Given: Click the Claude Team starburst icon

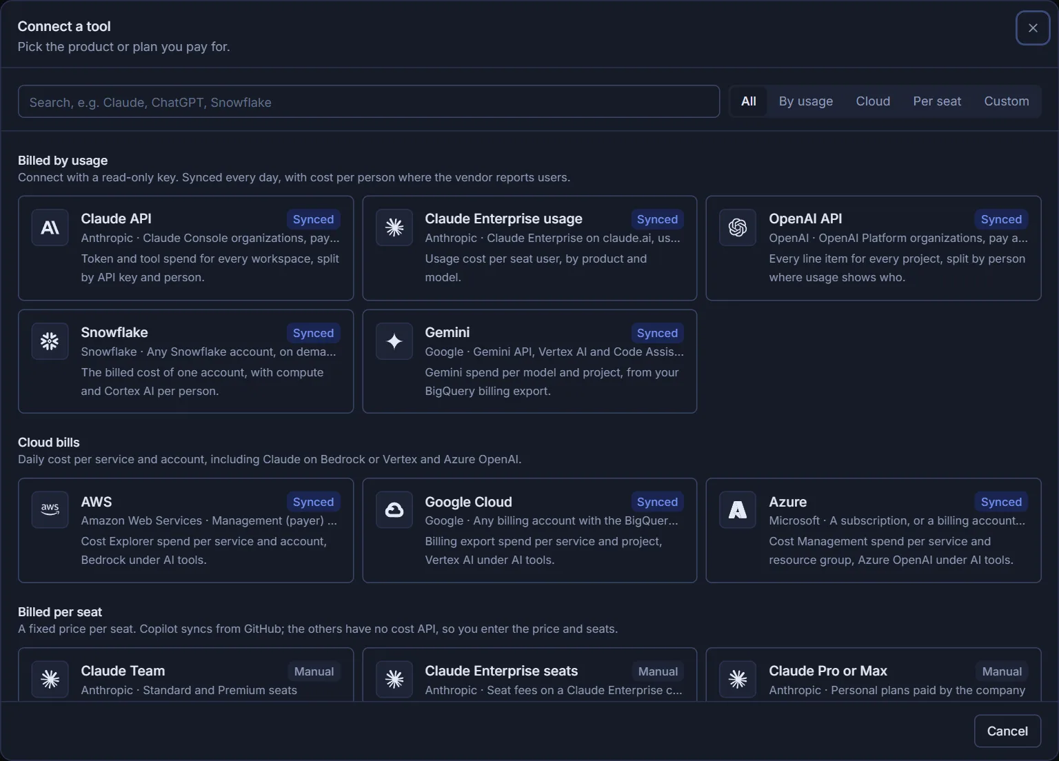Looking at the screenshot, I should pos(50,680).
